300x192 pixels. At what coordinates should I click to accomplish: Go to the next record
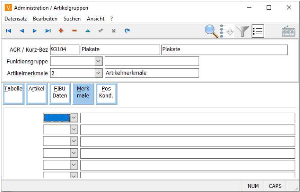click(x=35, y=31)
